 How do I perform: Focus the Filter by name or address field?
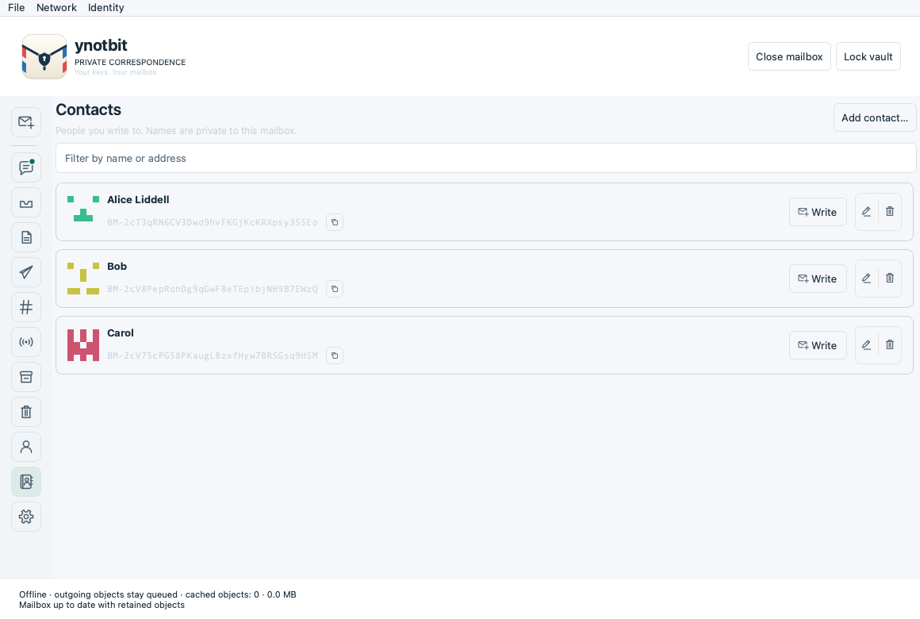click(486, 158)
